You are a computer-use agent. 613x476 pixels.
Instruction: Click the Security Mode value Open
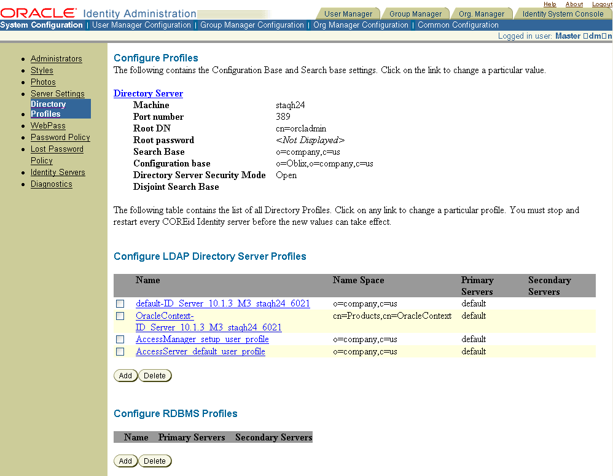click(286, 175)
